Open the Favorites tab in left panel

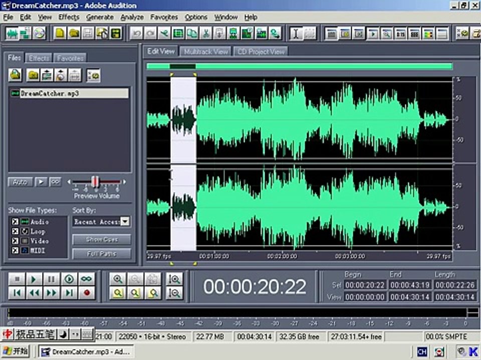[70, 58]
